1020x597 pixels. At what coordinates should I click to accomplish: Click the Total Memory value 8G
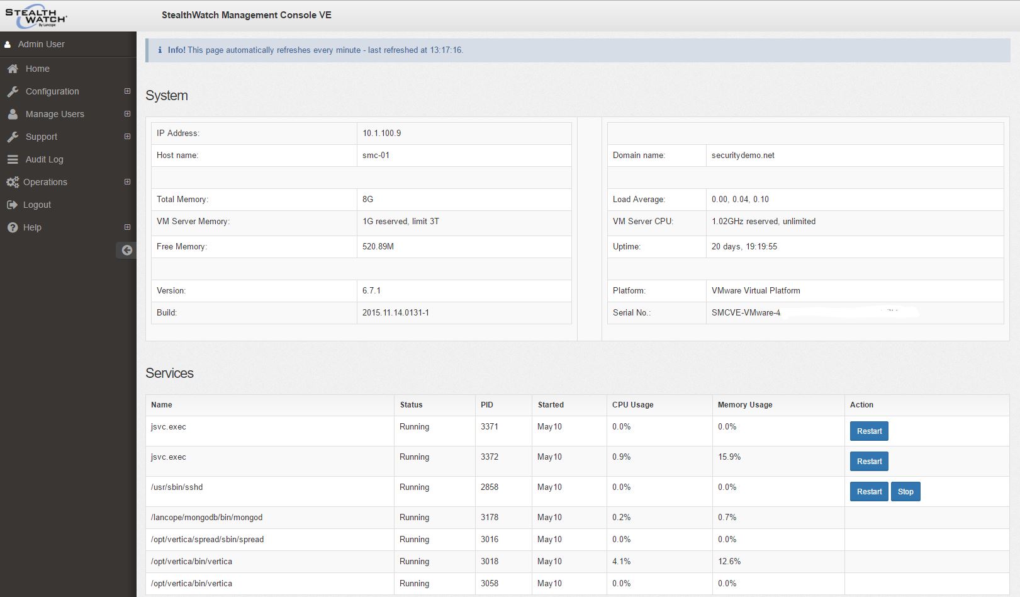click(x=367, y=199)
